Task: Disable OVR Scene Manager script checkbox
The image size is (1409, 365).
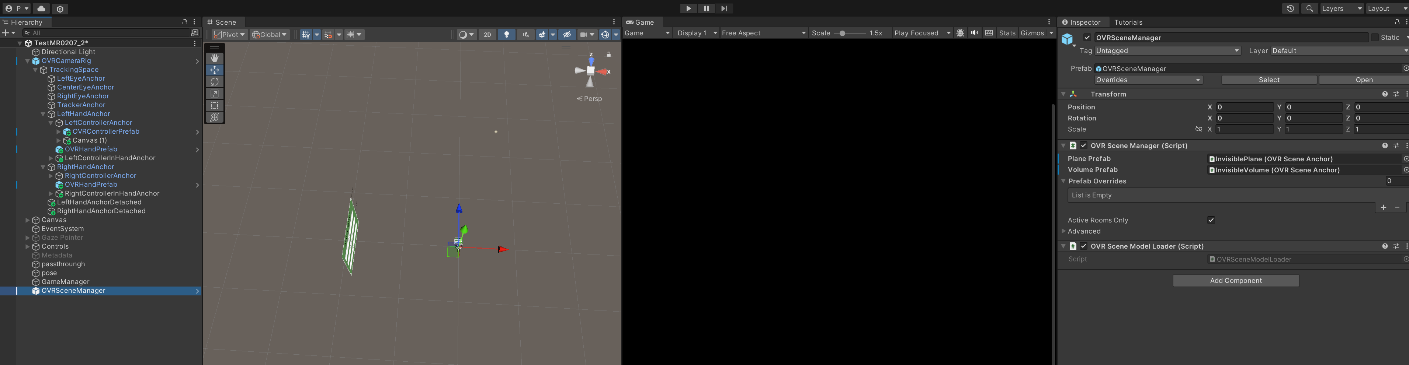Action: click(1083, 146)
